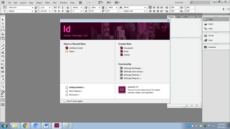This screenshot has width=230, height=129.
Task: Open the Minion Pro font family dropdown
Action: (32, 7)
